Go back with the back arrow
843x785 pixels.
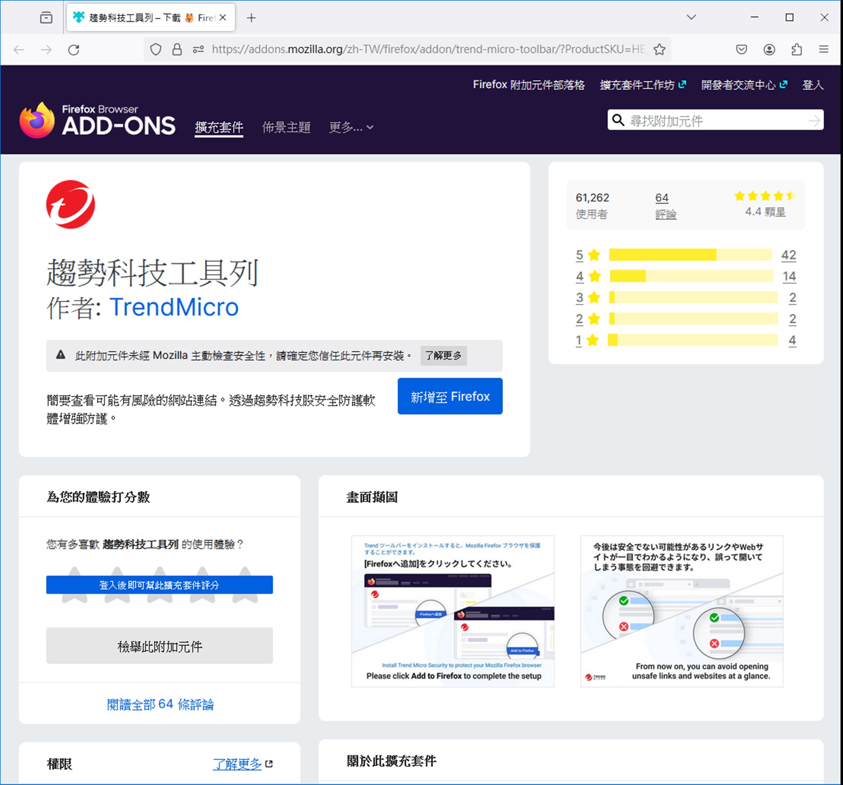pyautogui.click(x=19, y=50)
